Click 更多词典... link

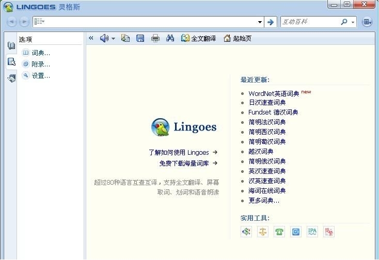coord(264,200)
